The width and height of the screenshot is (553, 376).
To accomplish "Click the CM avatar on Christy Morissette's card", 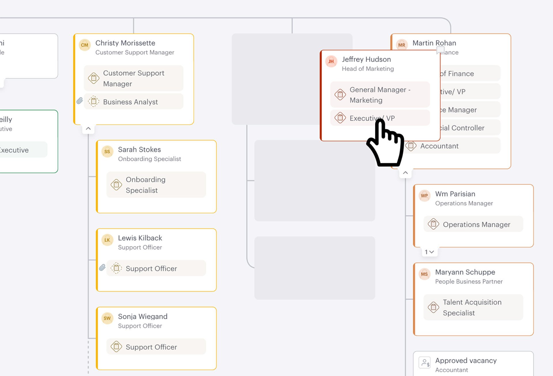I will click(84, 45).
